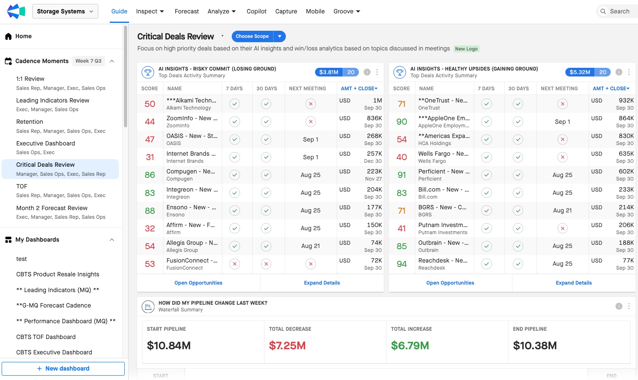
Task: Open three-dot menu on Risky Commit panel
Action: (377, 72)
